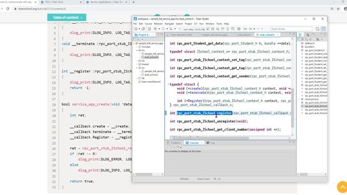Switch to the Log tab
The height and width of the screenshot is (195, 347).
(211, 143)
